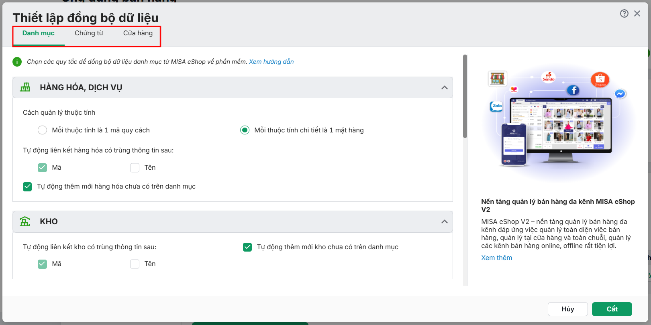Screen dimensions: 651x325
Task: Click the Hủy cancel button
Action: pyautogui.click(x=568, y=309)
